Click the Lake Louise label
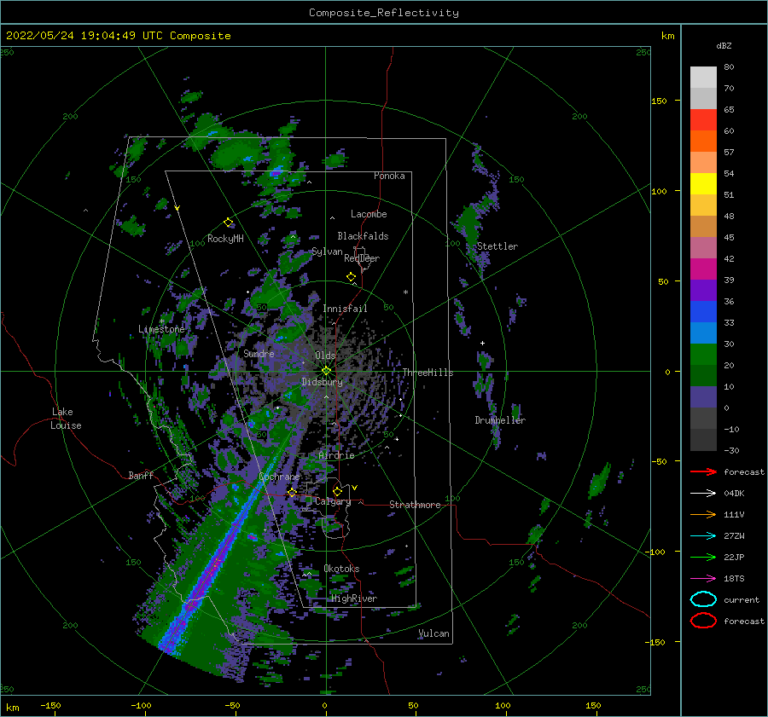 point(66,419)
